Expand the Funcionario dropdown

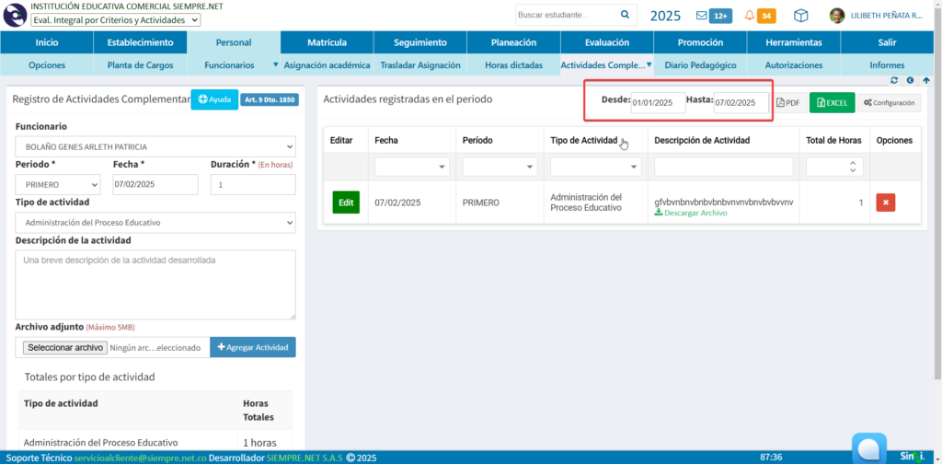click(155, 146)
